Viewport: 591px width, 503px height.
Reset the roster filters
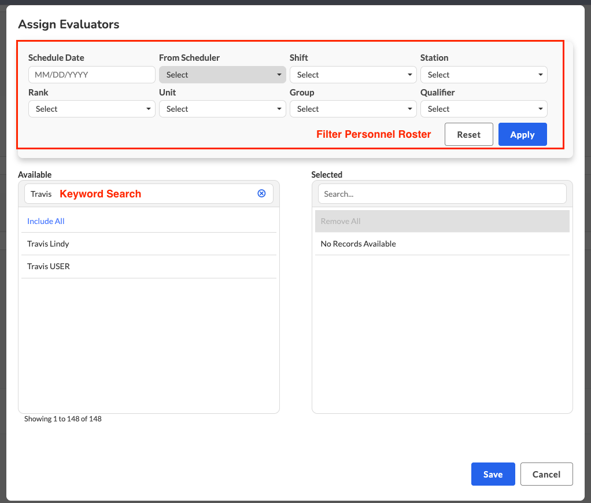click(469, 134)
